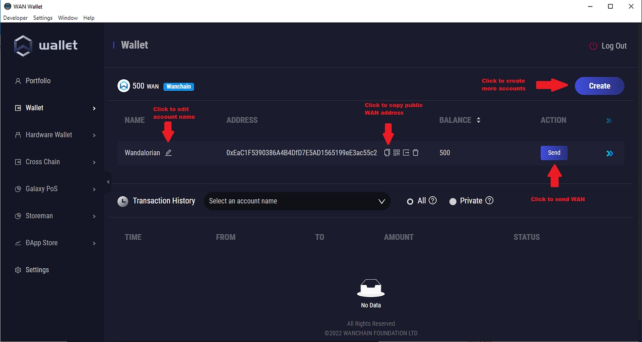
Task: Click the ADDRESS column header
Action: 242,120
